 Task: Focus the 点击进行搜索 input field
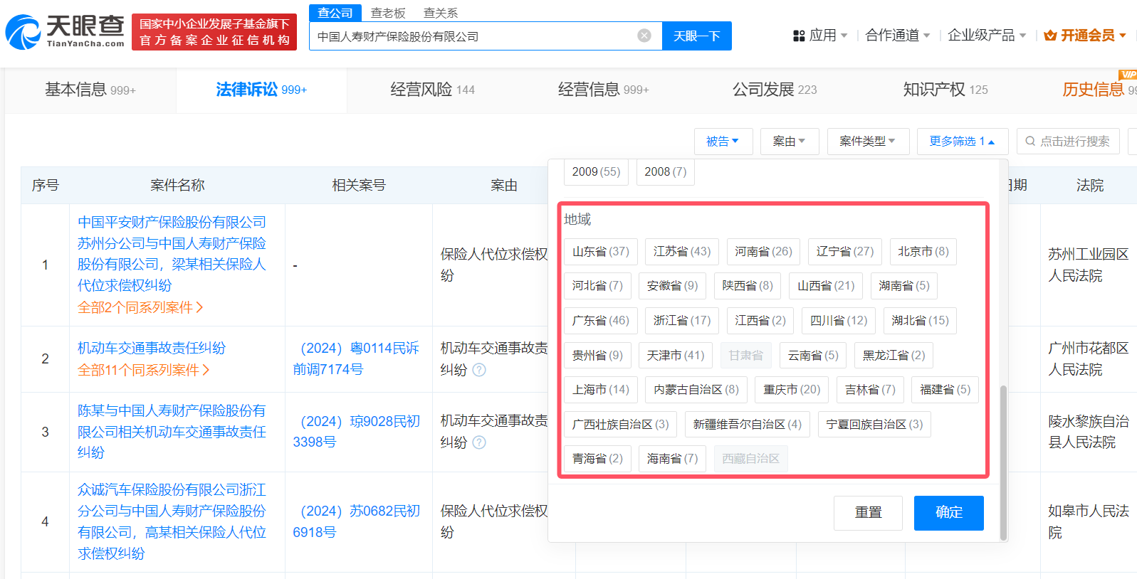point(1068,141)
